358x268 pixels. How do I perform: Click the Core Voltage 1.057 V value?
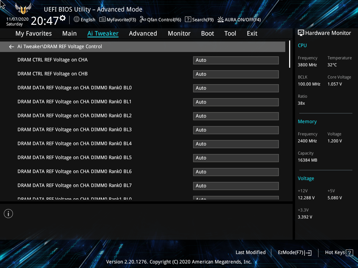335,84
